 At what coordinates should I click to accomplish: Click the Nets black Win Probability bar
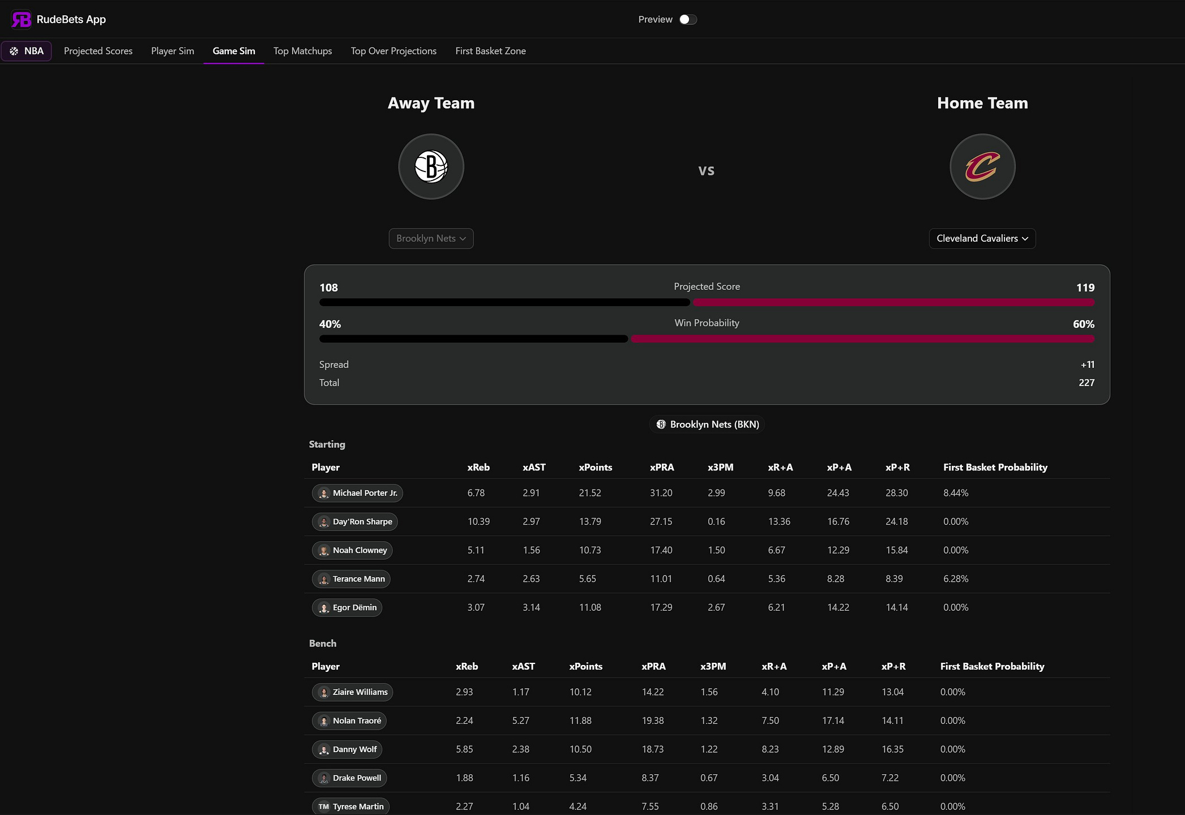tap(474, 339)
